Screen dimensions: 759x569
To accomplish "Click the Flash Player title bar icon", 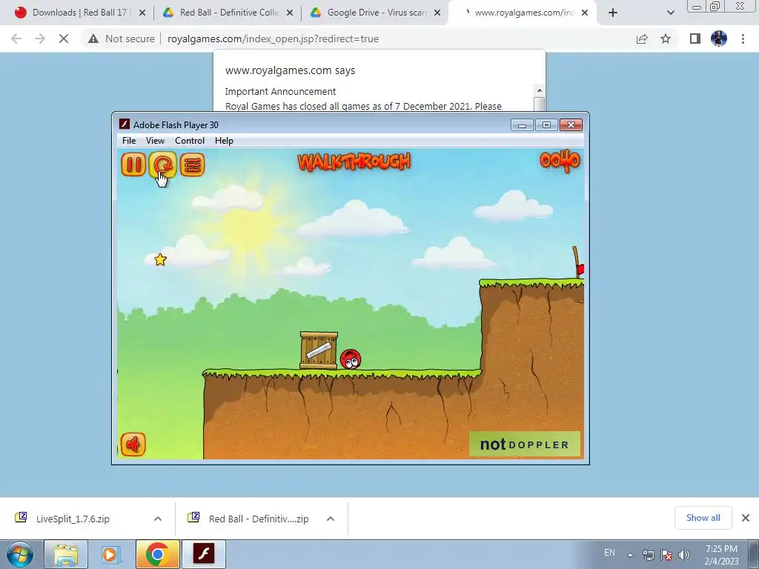I will pos(125,124).
